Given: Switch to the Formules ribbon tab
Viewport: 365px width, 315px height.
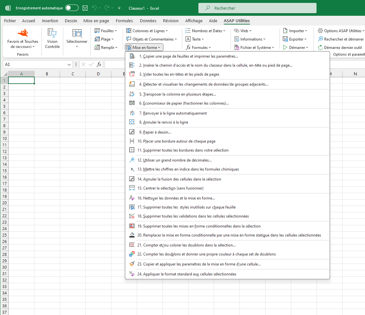Looking at the screenshot, I should coord(124,21).
